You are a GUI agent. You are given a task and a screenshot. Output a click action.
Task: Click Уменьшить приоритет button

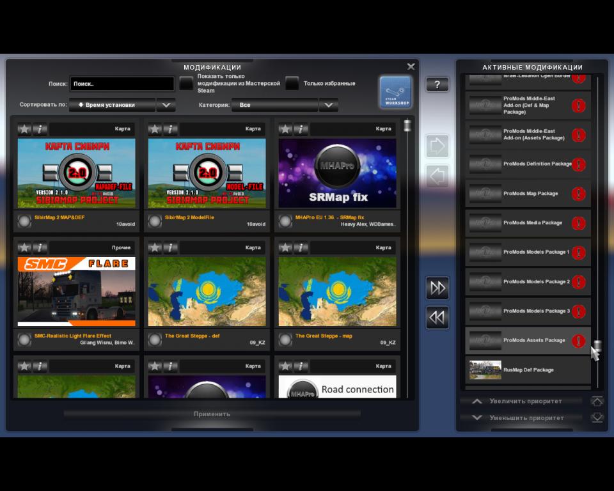[x=521, y=417]
